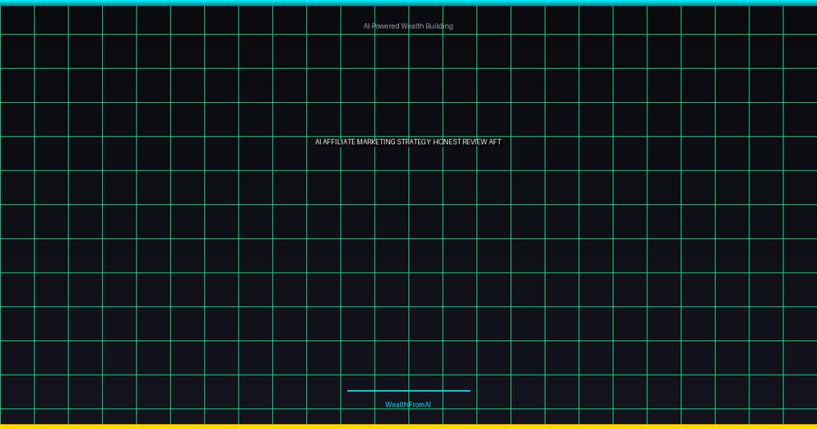This screenshot has height=429, width=817.
Task: Click the word "STRATEGY:" in the headline
Action: (x=414, y=142)
